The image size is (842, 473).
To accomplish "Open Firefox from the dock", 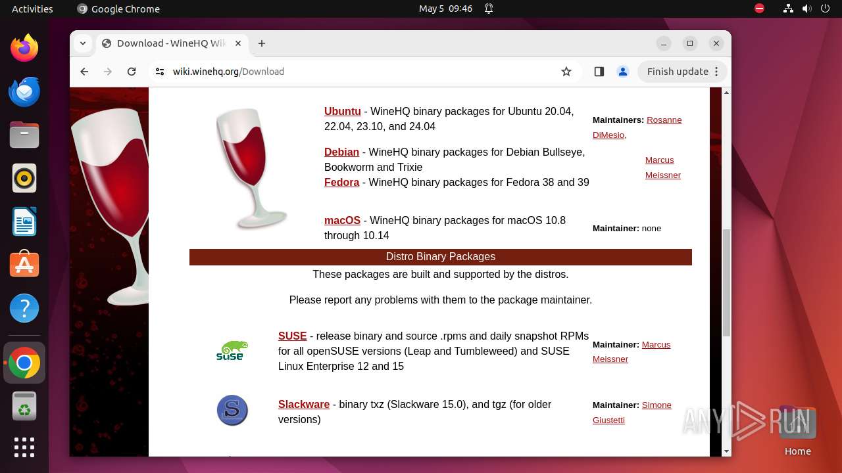I will (24, 48).
